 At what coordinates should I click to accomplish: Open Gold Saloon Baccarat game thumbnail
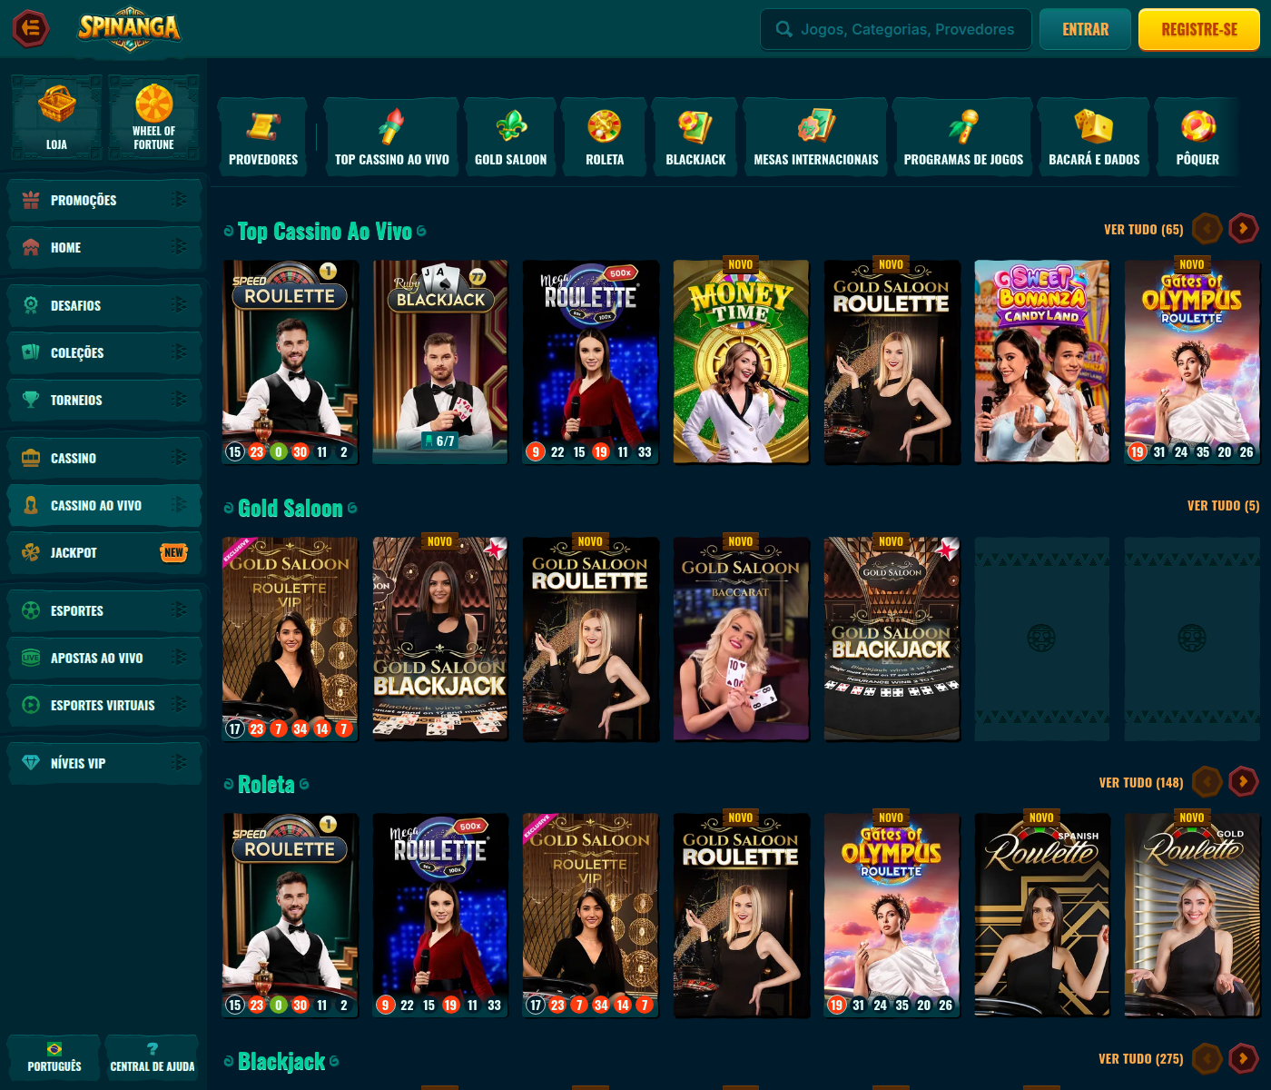coord(741,639)
